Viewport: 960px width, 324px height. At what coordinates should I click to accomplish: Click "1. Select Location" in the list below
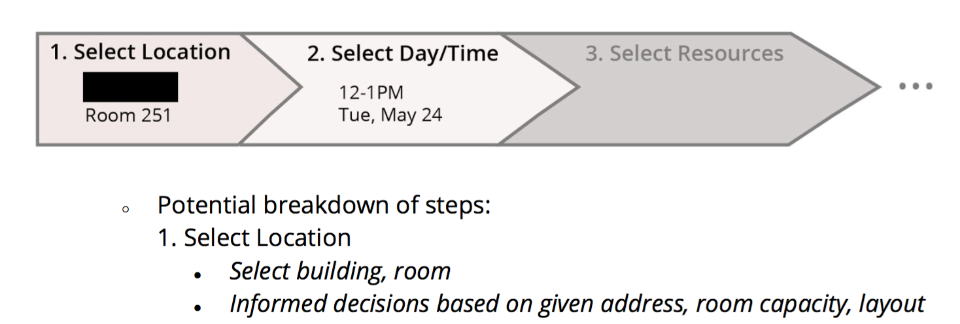click(x=254, y=238)
